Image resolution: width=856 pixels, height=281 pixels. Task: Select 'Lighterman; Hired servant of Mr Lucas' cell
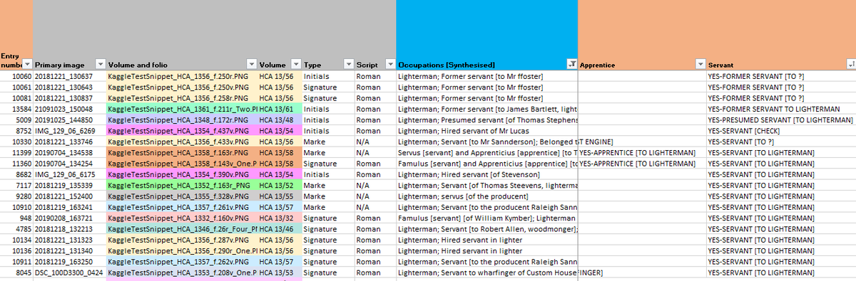pyautogui.click(x=487, y=131)
